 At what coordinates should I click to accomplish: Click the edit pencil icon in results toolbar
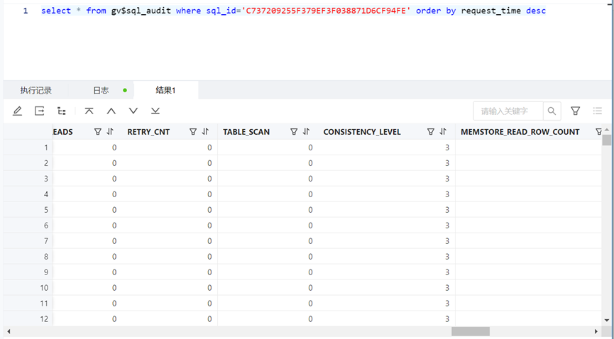17,111
